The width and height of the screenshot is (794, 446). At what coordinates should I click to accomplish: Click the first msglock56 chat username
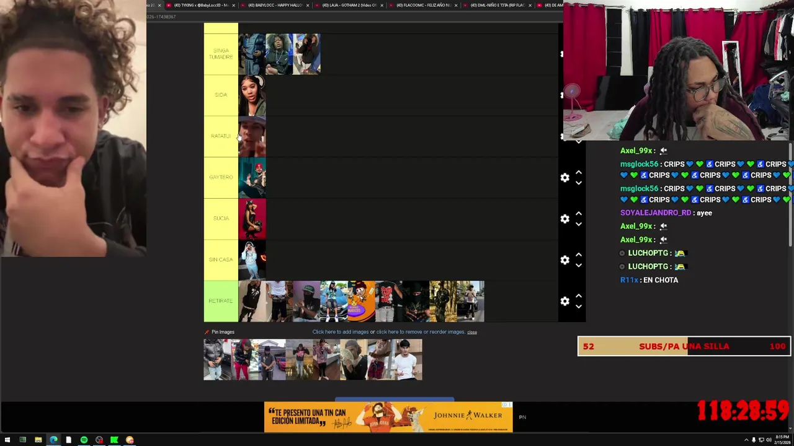[639, 164]
